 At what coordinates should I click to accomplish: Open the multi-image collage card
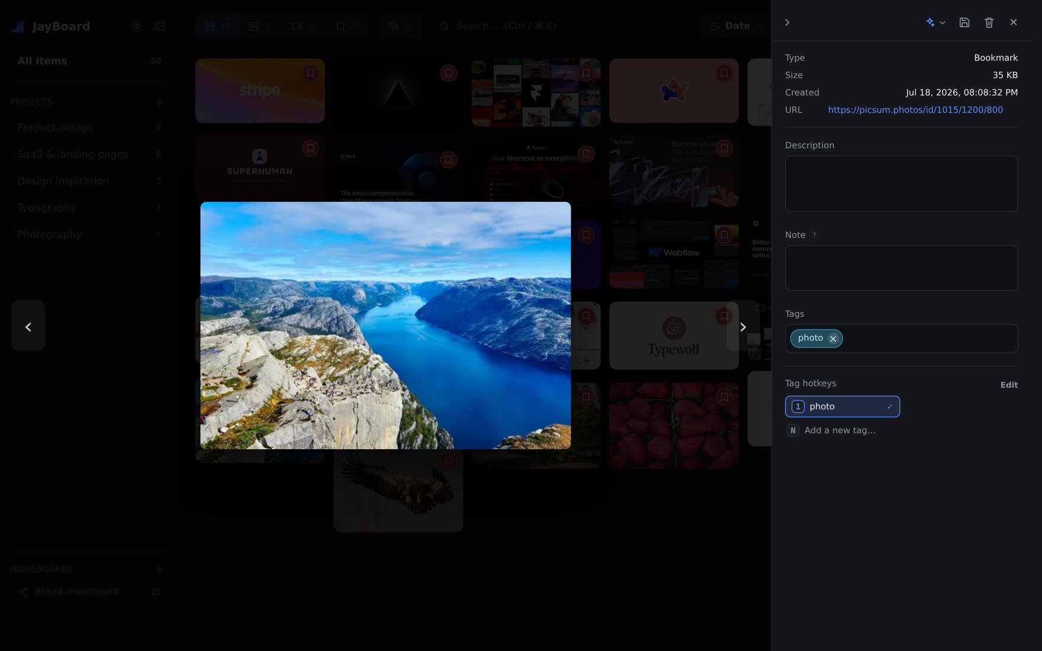click(536, 92)
